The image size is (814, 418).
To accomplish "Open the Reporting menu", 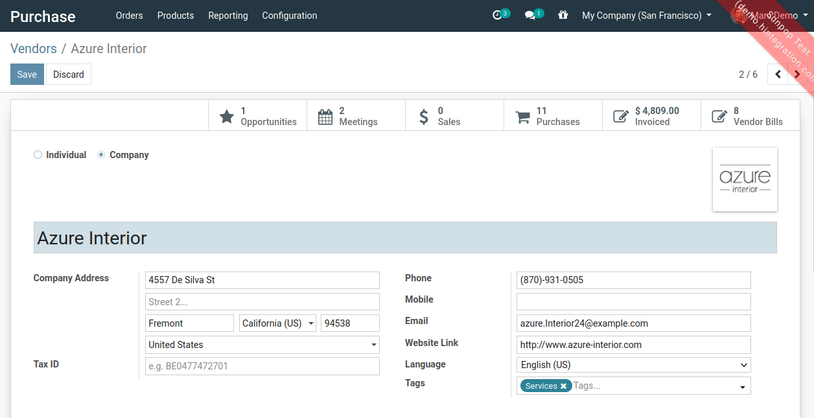I will click(x=228, y=16).
